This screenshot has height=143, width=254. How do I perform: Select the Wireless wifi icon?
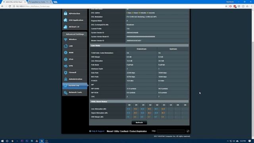tap(65, 39)
